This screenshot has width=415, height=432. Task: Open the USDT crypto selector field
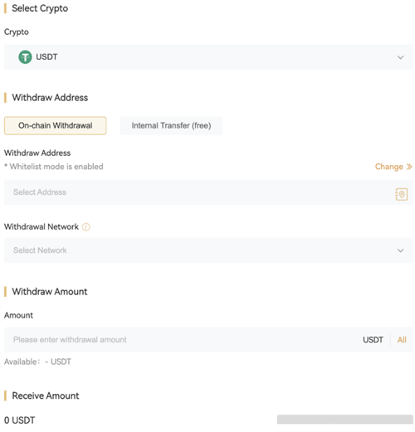click(x=208, y=57)
